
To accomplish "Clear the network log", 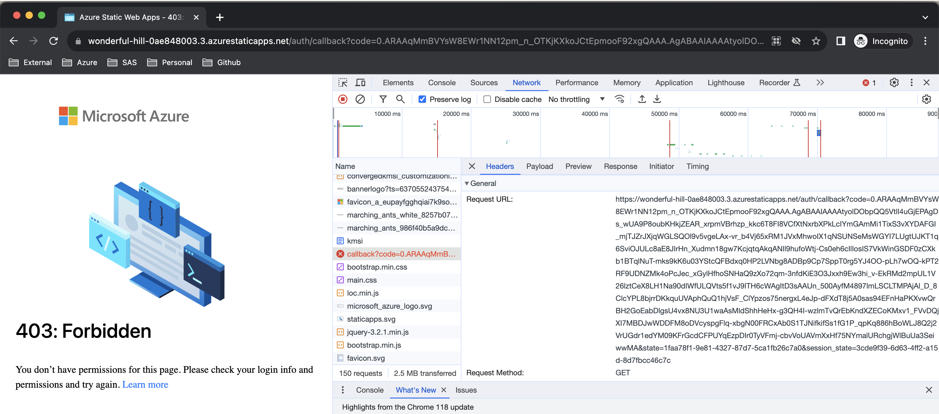I will click(x=360, y=99).
